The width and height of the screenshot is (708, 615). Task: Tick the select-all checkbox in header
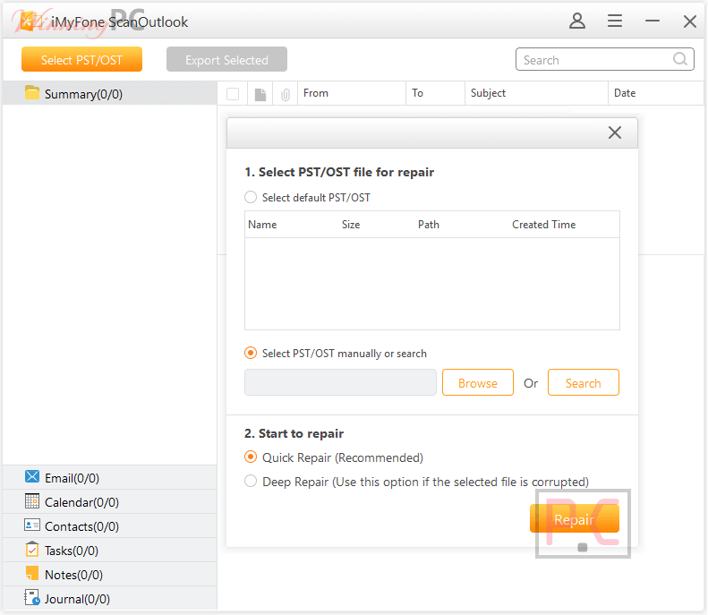click(x=233, y=94)
